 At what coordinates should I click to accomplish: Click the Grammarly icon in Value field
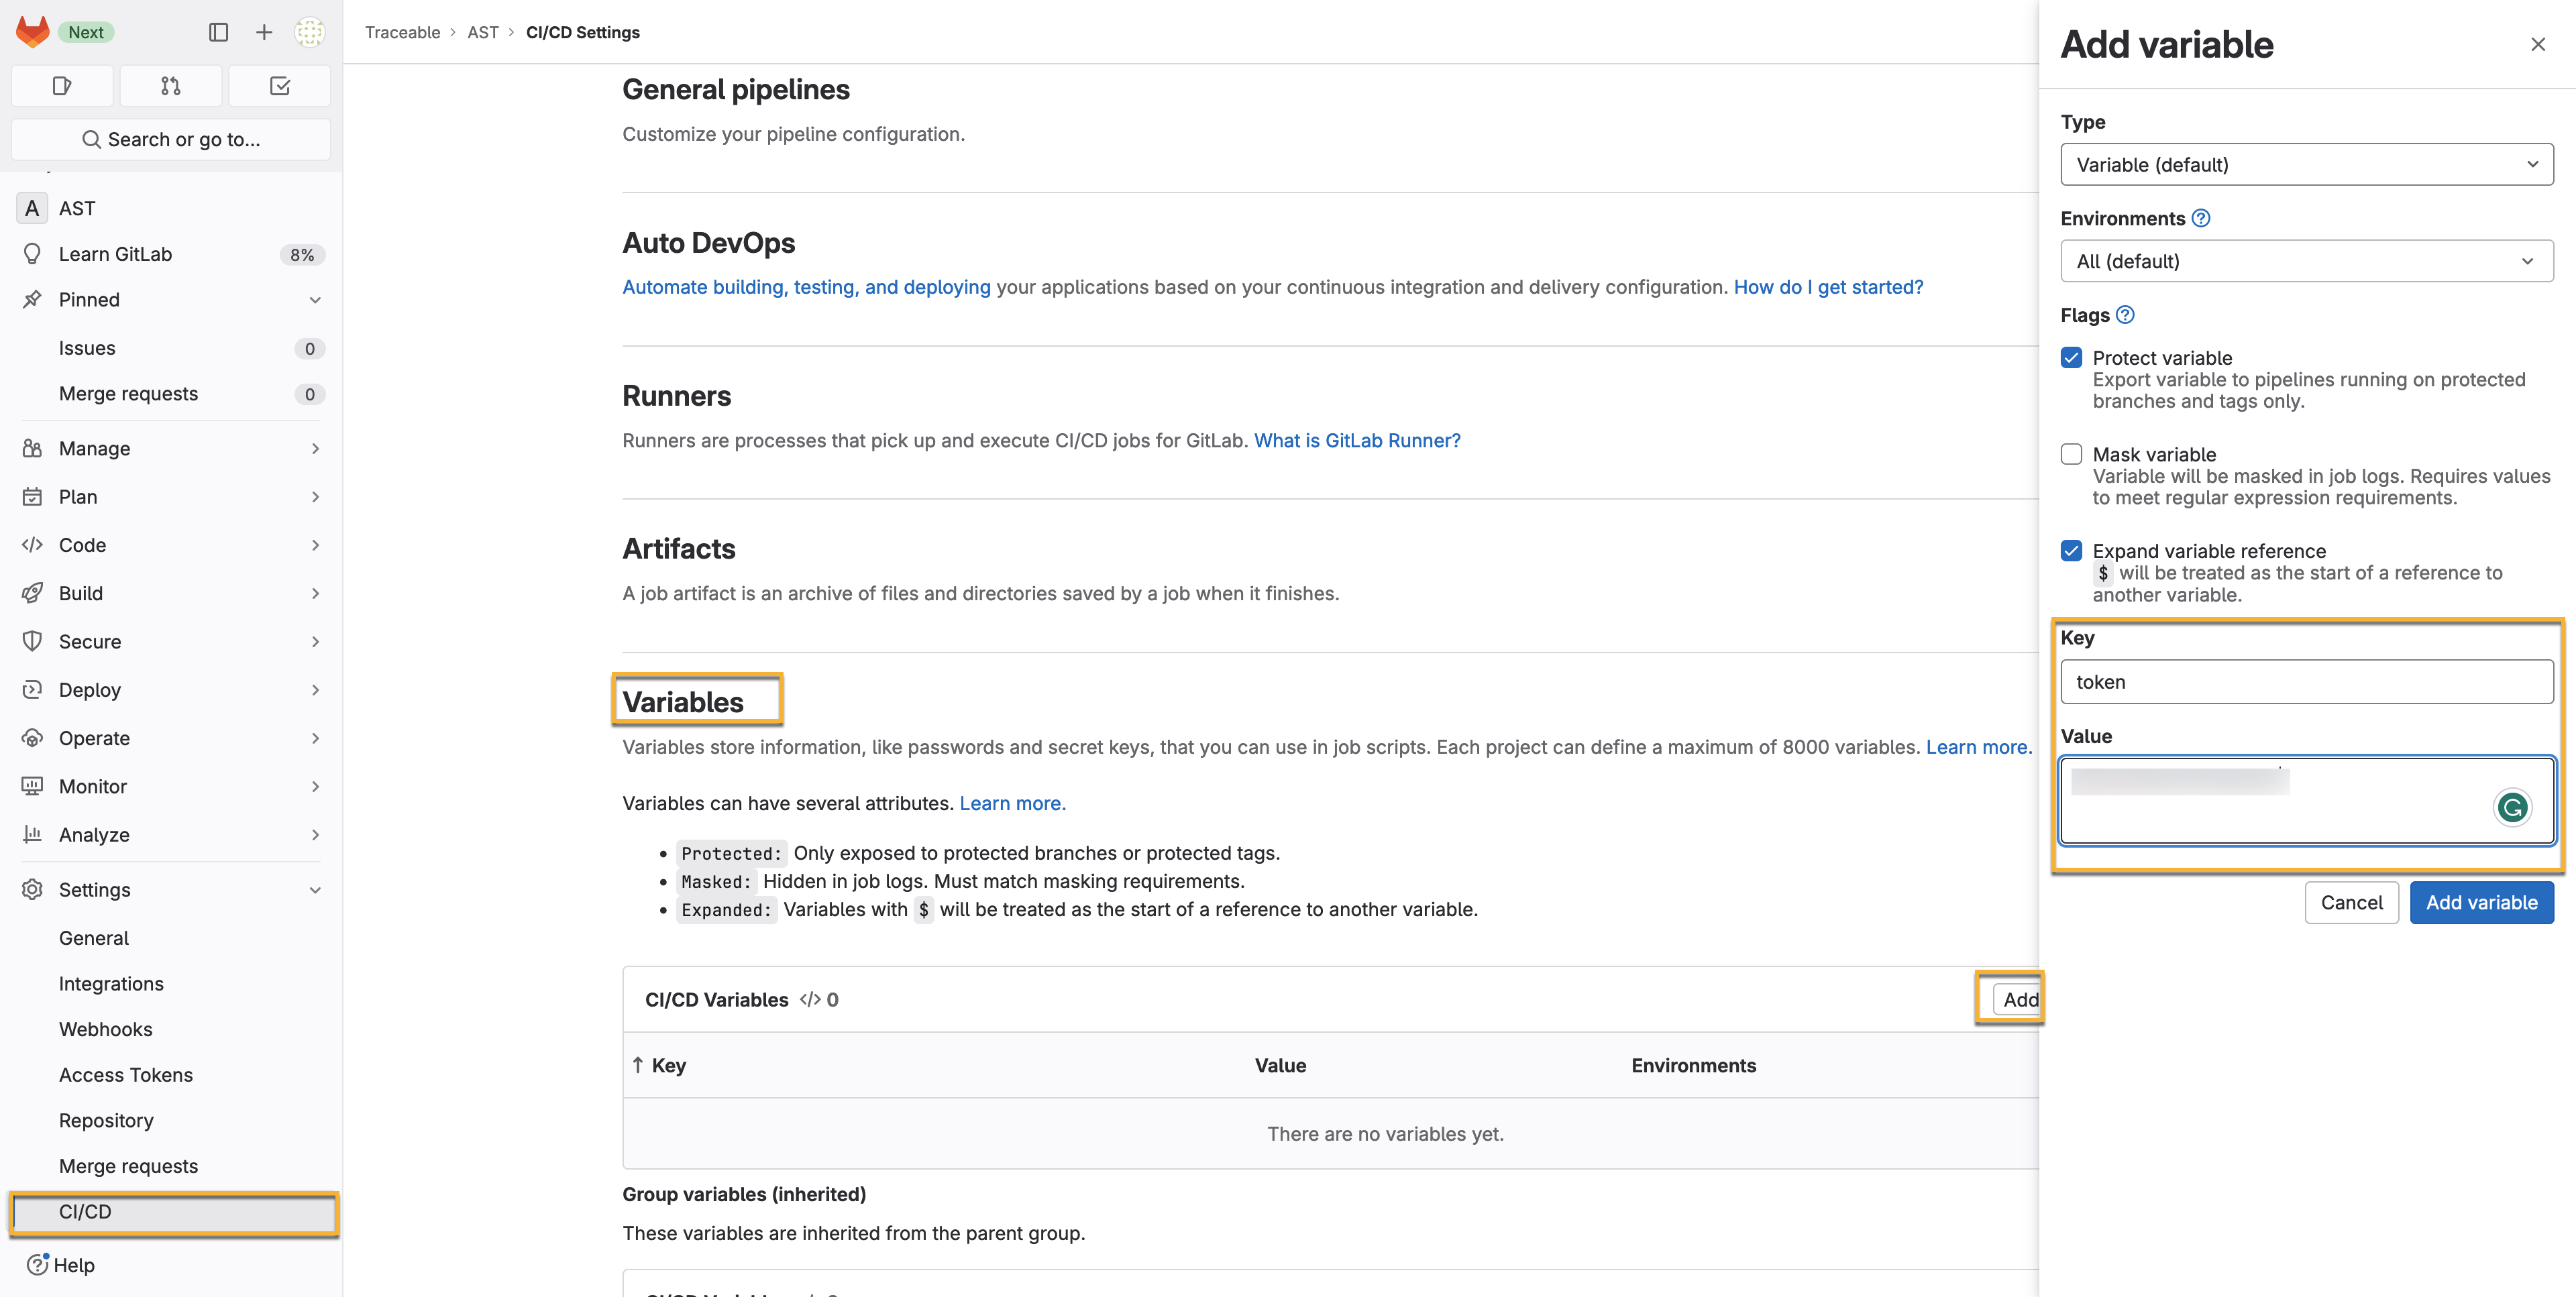click(2511, 807)
